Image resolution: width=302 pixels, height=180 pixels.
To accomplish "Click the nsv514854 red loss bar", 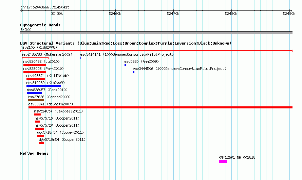I will coord(37,114).
